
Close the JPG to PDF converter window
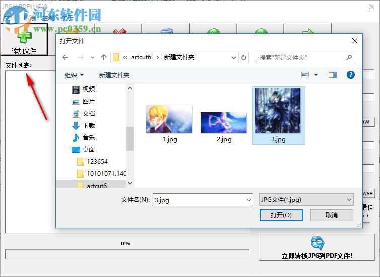(x=372, y=7)
